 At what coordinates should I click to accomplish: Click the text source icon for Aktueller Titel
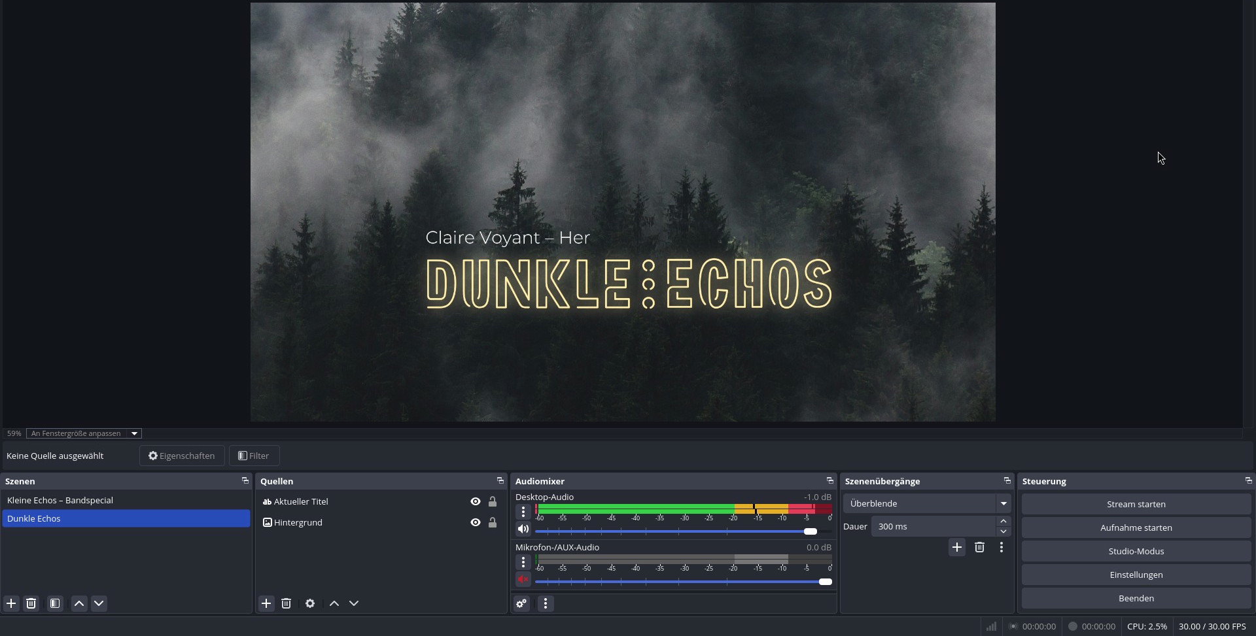pos(267,502)
